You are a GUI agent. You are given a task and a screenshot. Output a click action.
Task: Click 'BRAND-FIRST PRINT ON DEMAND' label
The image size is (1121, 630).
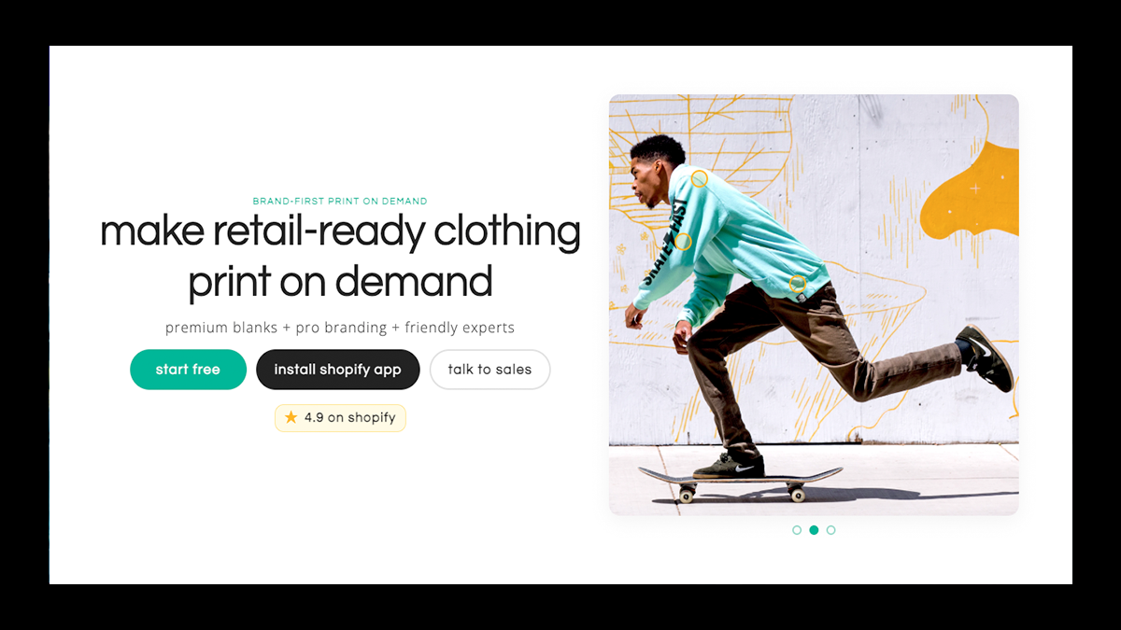coord(340,201)
